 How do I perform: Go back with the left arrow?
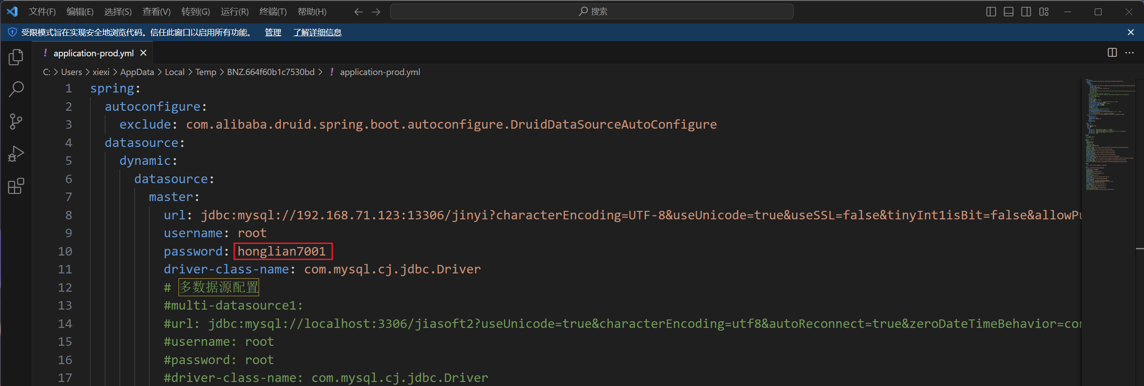point(358,12)
